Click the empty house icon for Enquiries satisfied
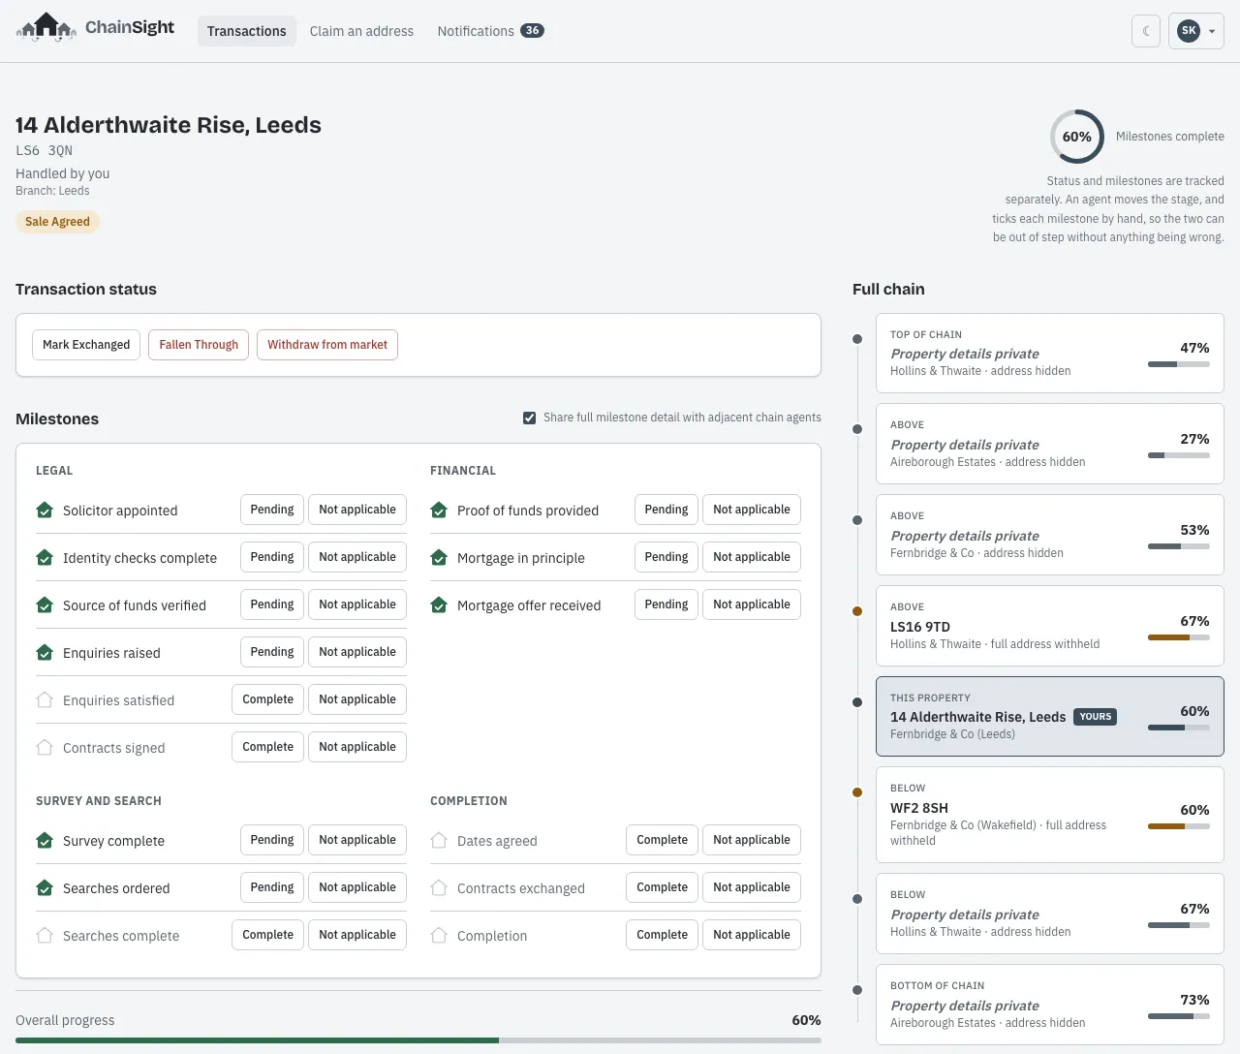1240x1054 pixels. tap(45, 700)
